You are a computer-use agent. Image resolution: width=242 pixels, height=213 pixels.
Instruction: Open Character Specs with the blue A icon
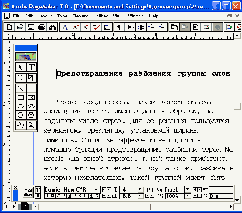pyautogui.click(x=65, y=27)
